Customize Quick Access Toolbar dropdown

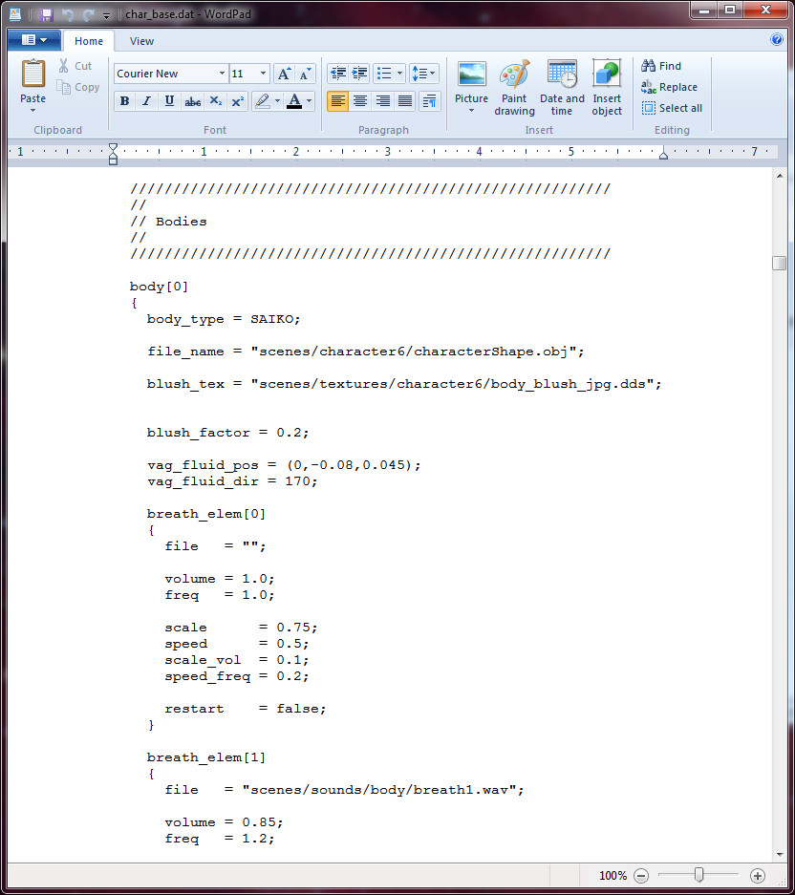pyautogui.click(x=106, y=15)
